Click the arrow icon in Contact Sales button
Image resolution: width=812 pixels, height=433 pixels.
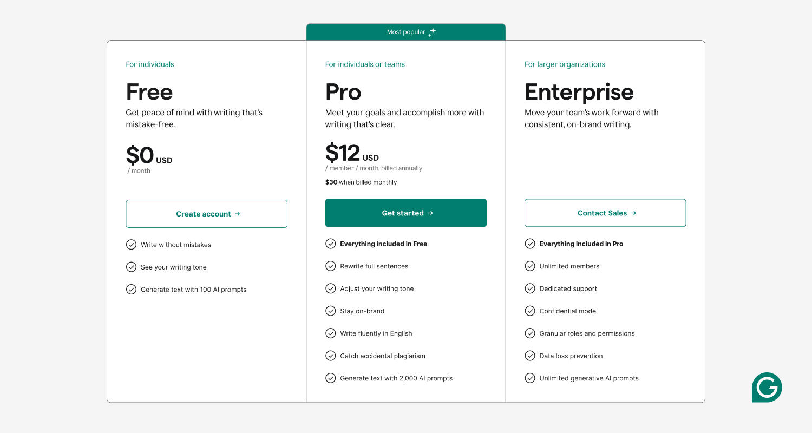(x=634, y=213)
